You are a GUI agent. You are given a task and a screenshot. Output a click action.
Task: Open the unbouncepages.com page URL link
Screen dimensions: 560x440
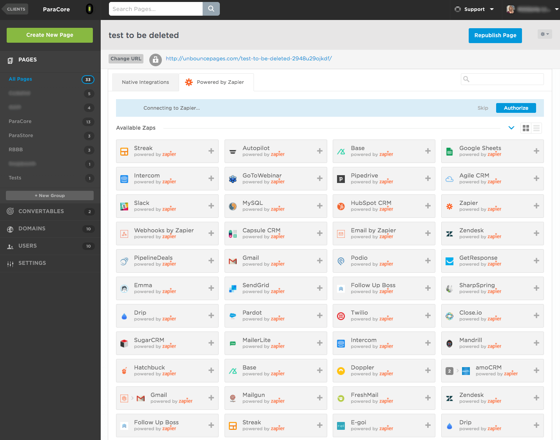(249, 59)
